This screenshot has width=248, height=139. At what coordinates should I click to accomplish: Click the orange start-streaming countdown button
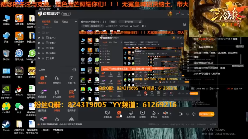(x=206, y=114)
